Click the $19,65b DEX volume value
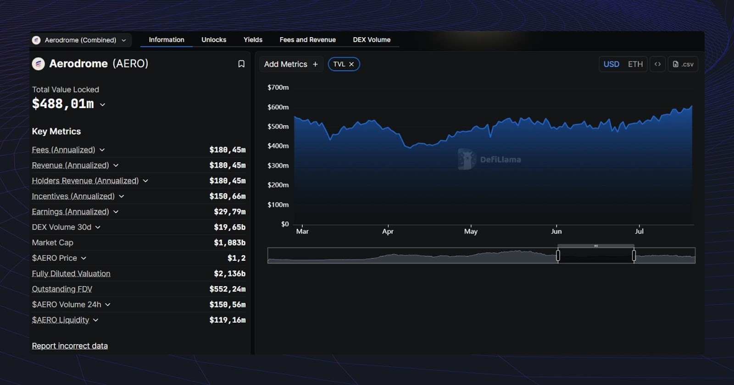The width and height of the screenshot is (734, 385). (x=229, y=227)
